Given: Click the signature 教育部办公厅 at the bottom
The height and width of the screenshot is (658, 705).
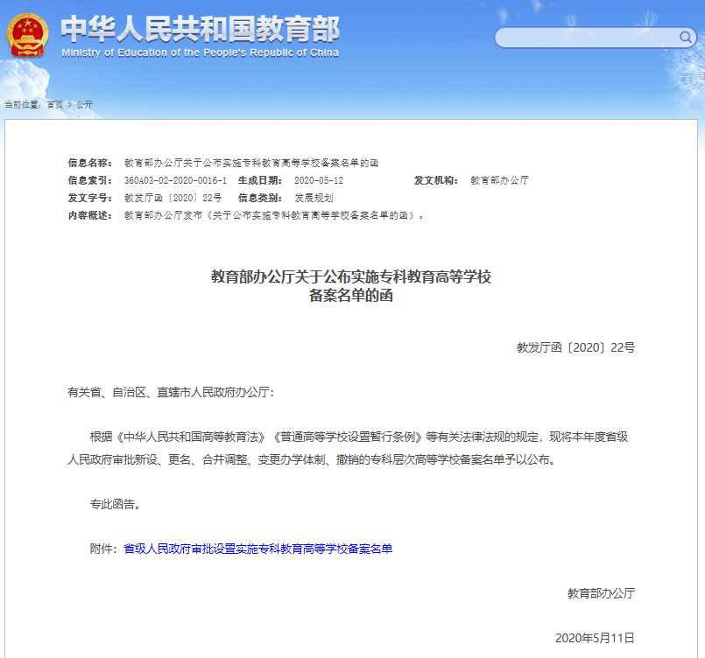Looking at the screenshot, I should click(601, 593).
